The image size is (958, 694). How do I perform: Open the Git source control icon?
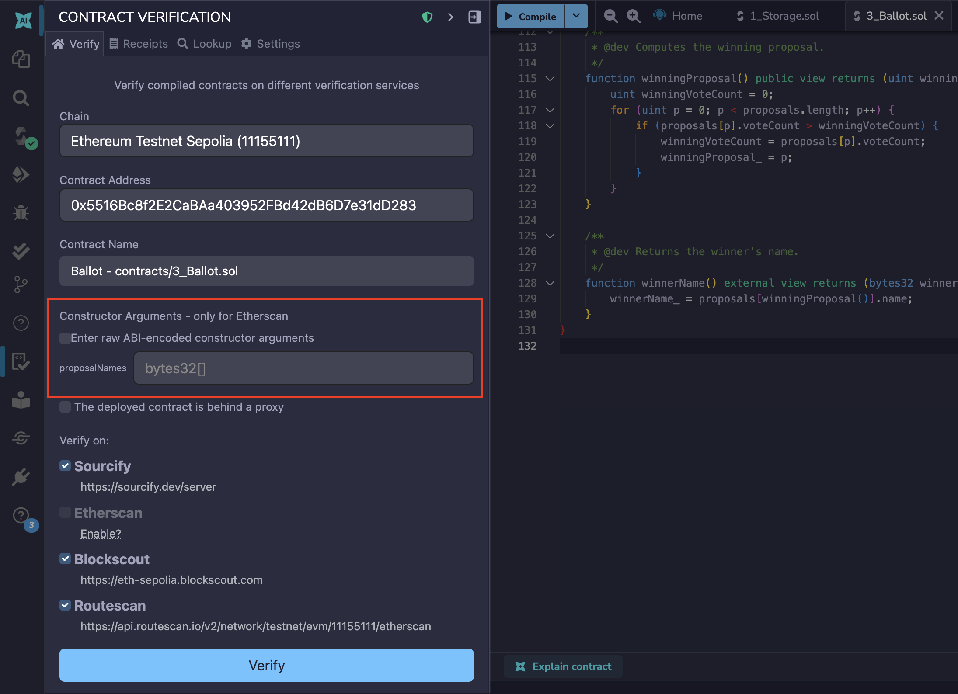(x=21, y=285)
